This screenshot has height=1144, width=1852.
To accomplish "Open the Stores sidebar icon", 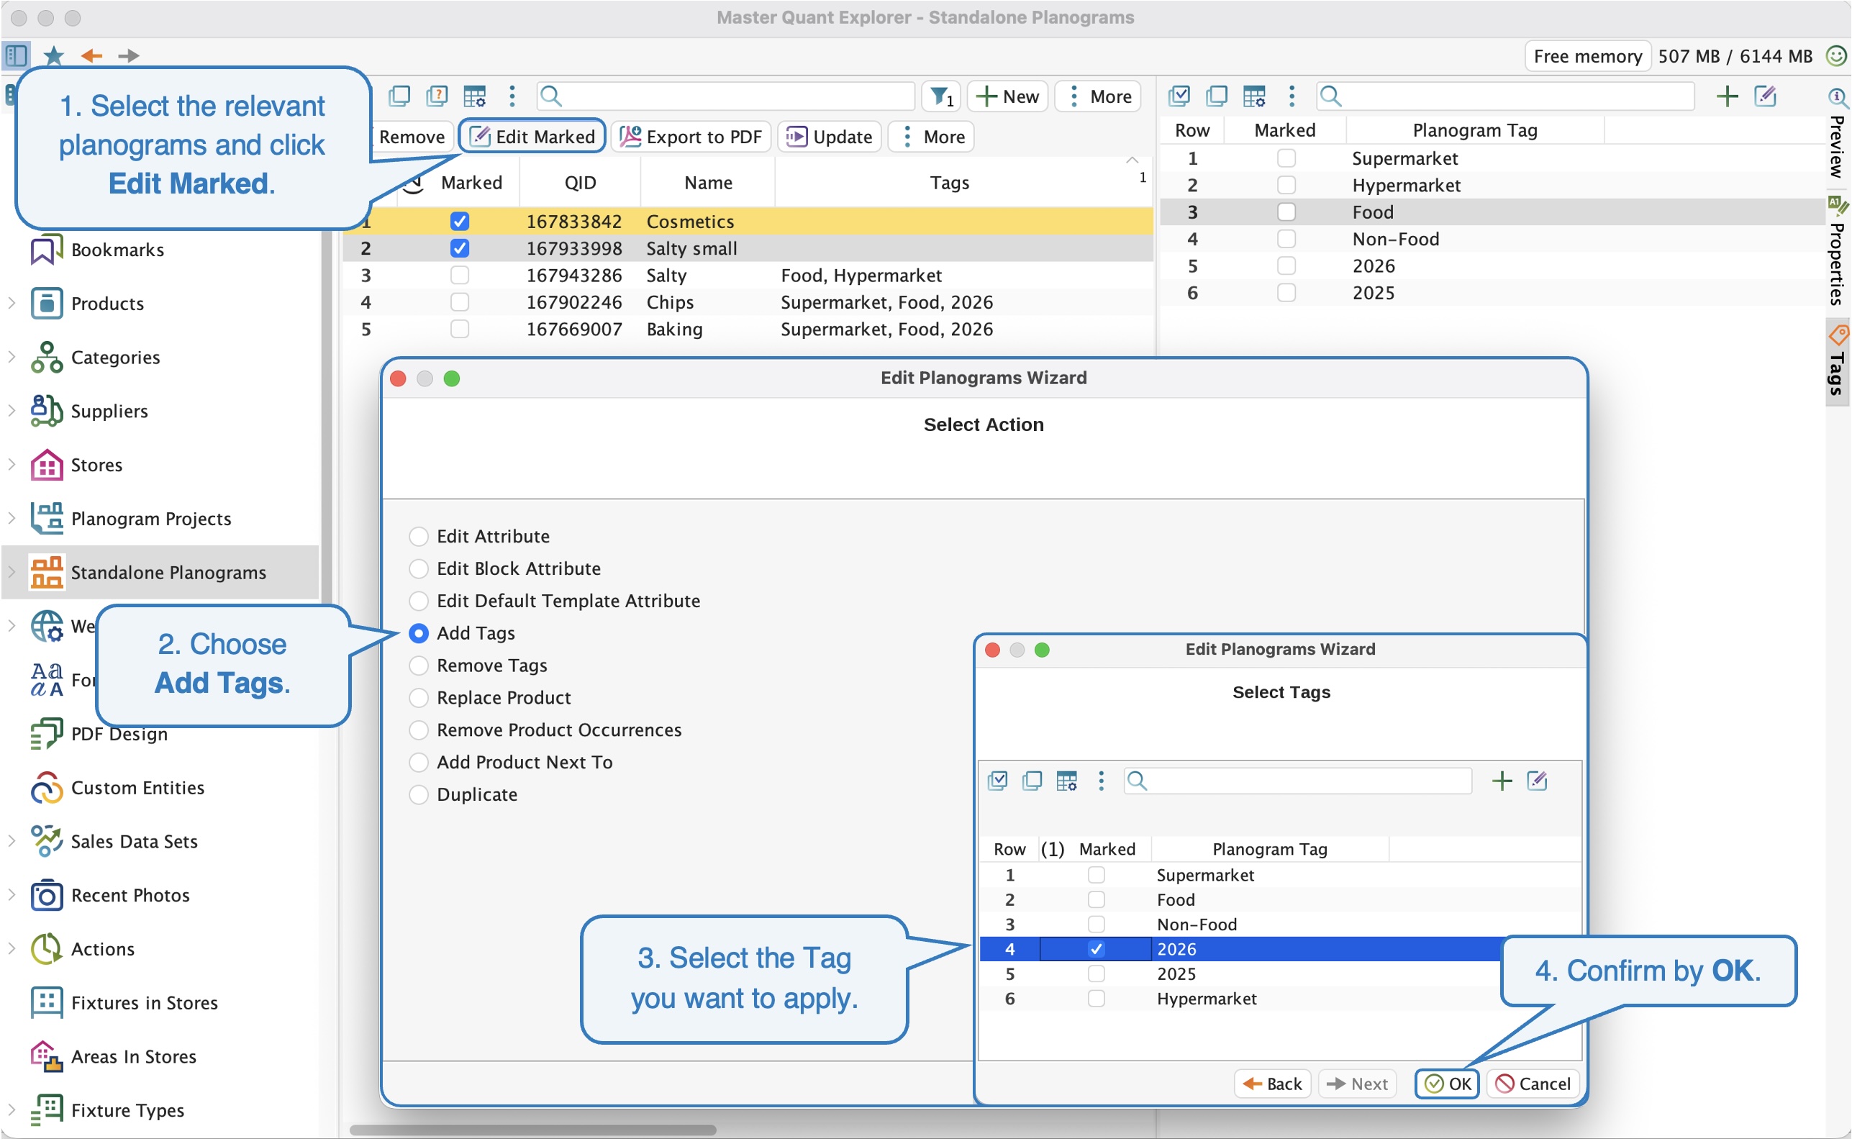I will click(46, 465).
